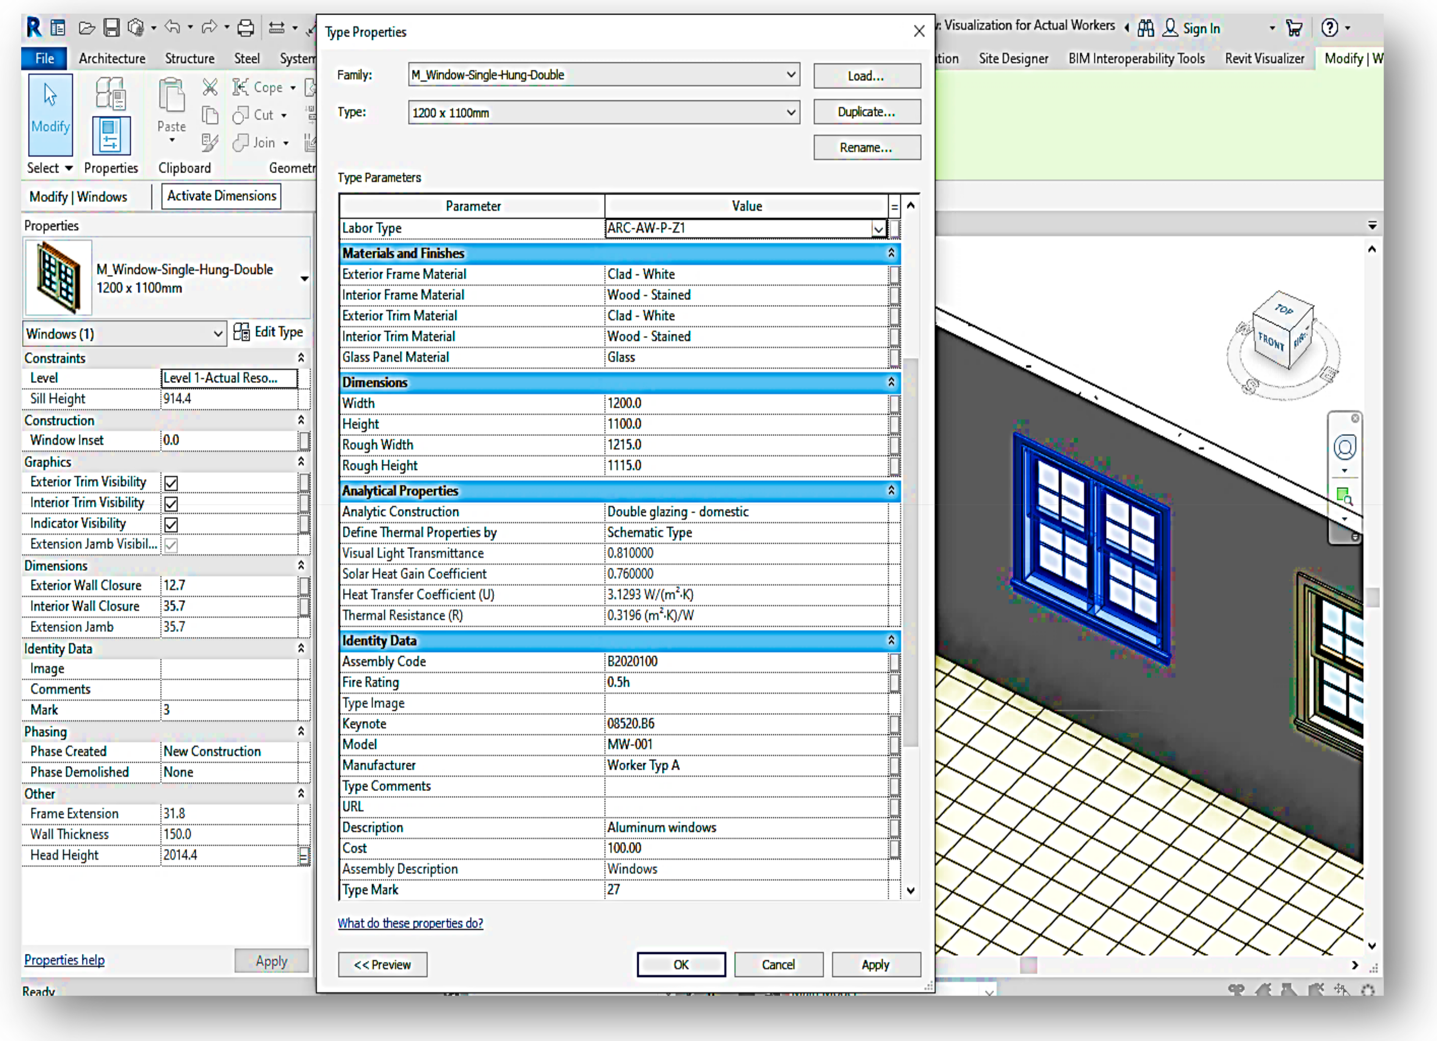This screenshot has width=1437, height=1041.
Task: Click What do these properties do link
Action: (x=410, y=923)
